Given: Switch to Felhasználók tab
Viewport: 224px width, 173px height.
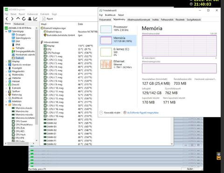Looking at the screenshot, I should (167, 20).
